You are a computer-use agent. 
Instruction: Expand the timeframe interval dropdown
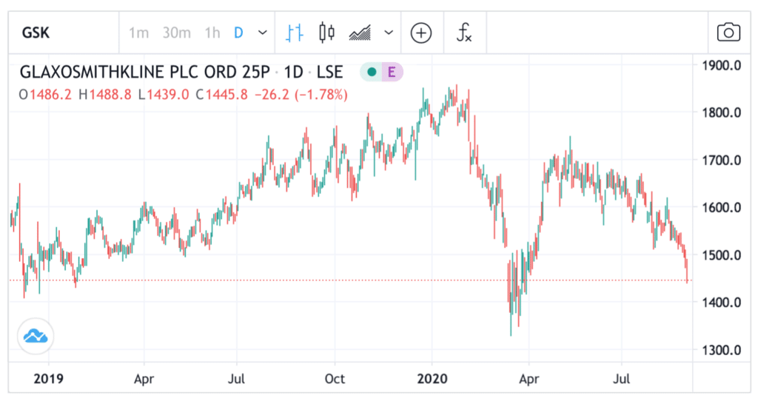click(x=263, y=33)
